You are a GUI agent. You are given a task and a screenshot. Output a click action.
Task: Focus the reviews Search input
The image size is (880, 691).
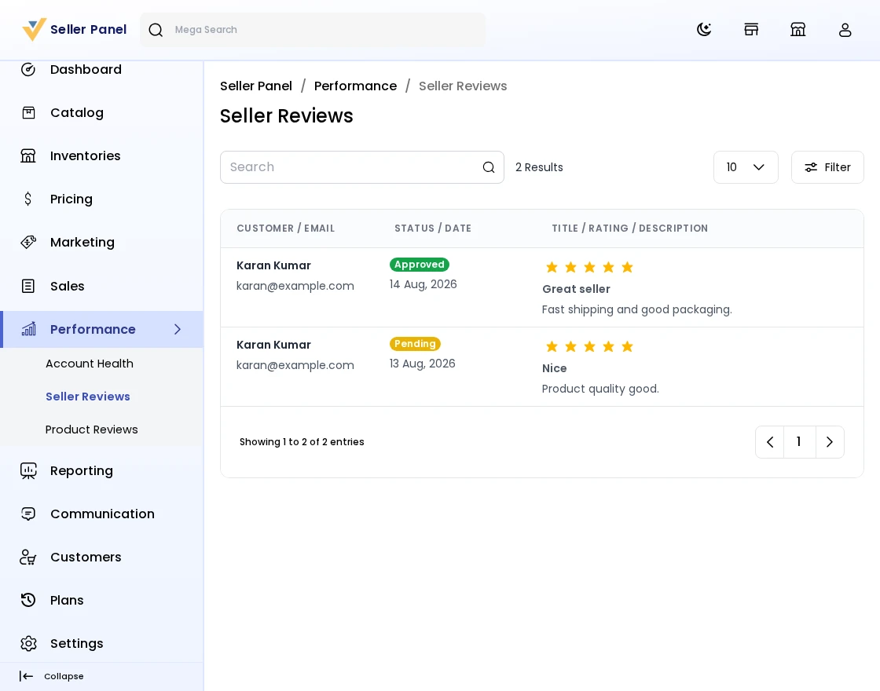click(362, 167)
